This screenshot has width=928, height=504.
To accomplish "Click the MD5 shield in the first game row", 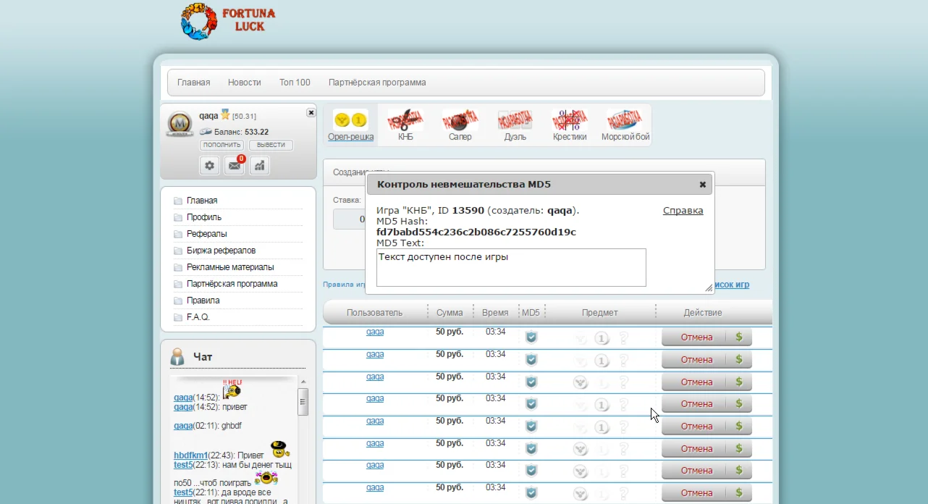I will point(531,337).
